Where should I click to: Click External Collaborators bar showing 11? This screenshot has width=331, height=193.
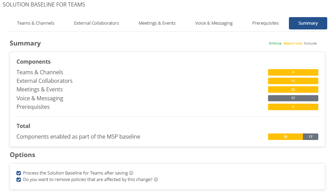(x=293, y=81)
